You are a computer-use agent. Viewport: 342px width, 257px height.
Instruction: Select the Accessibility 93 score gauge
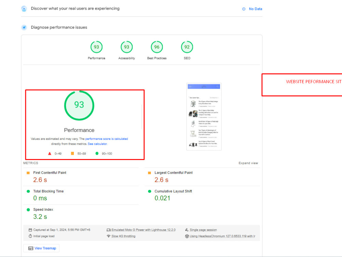click(x=127, y=47)
